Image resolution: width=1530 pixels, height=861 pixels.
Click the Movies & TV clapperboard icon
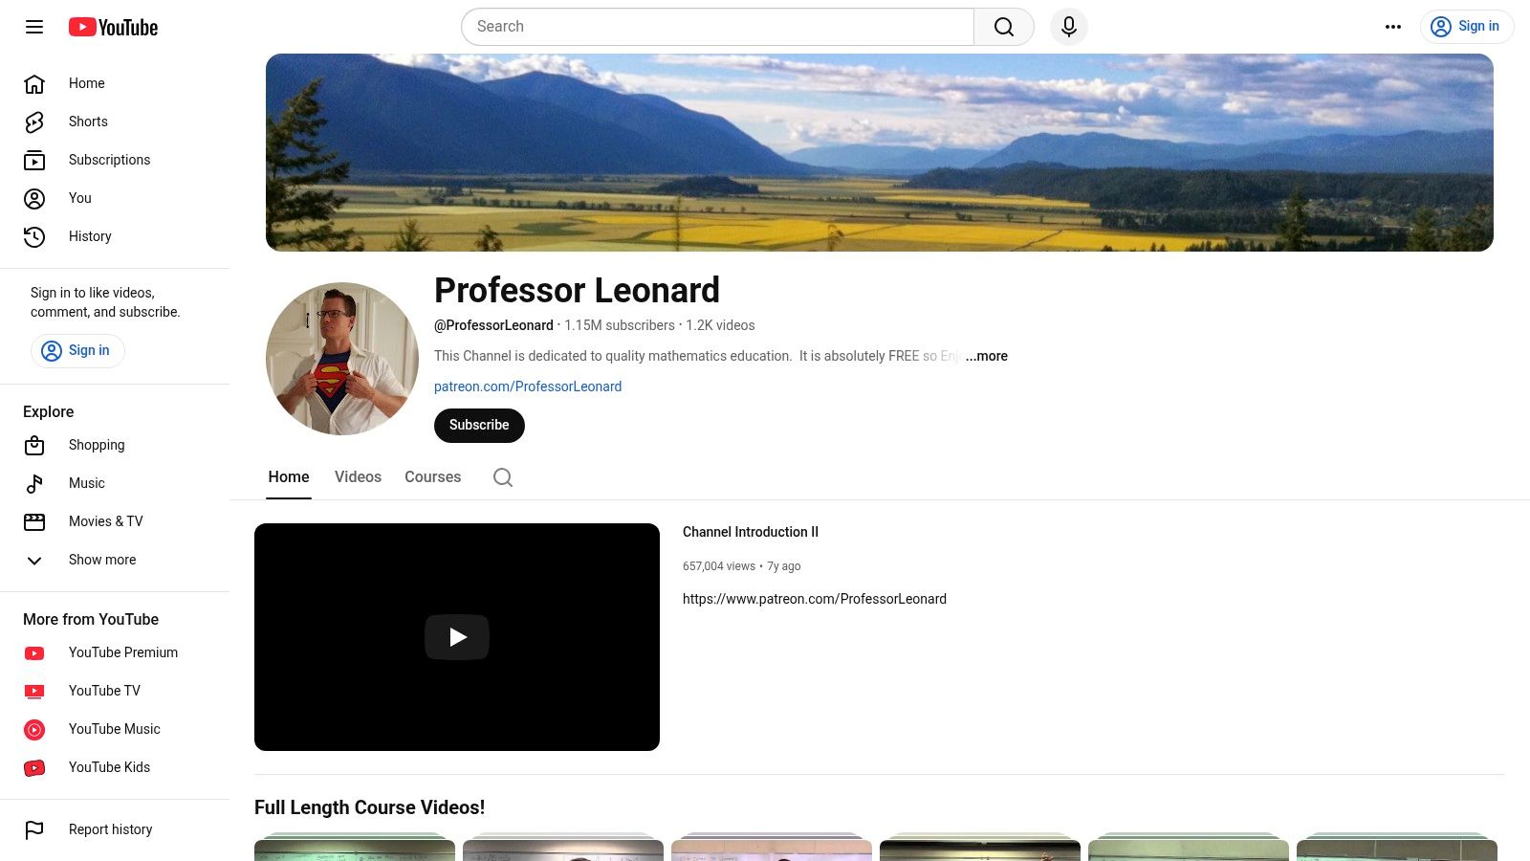[x=34, y=522]
